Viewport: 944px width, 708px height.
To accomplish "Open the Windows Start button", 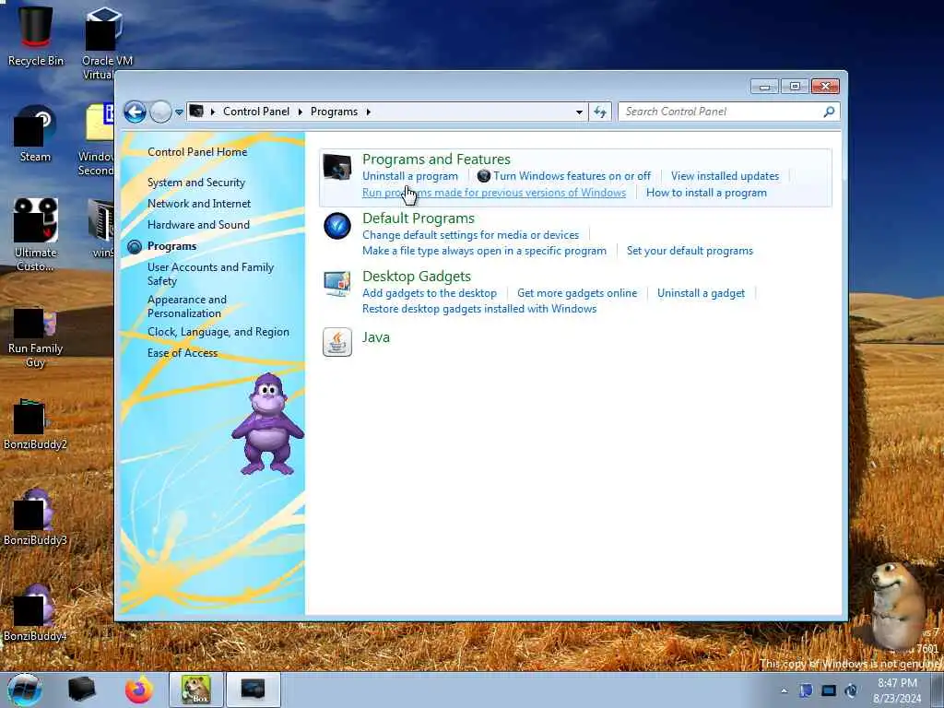I will [x=25, y=690].
